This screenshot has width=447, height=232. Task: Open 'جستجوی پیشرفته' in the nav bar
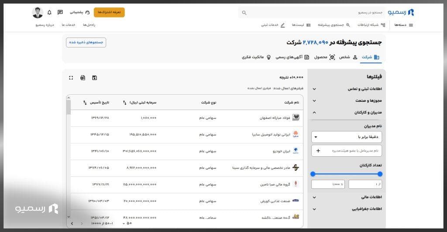coord(334,25)
